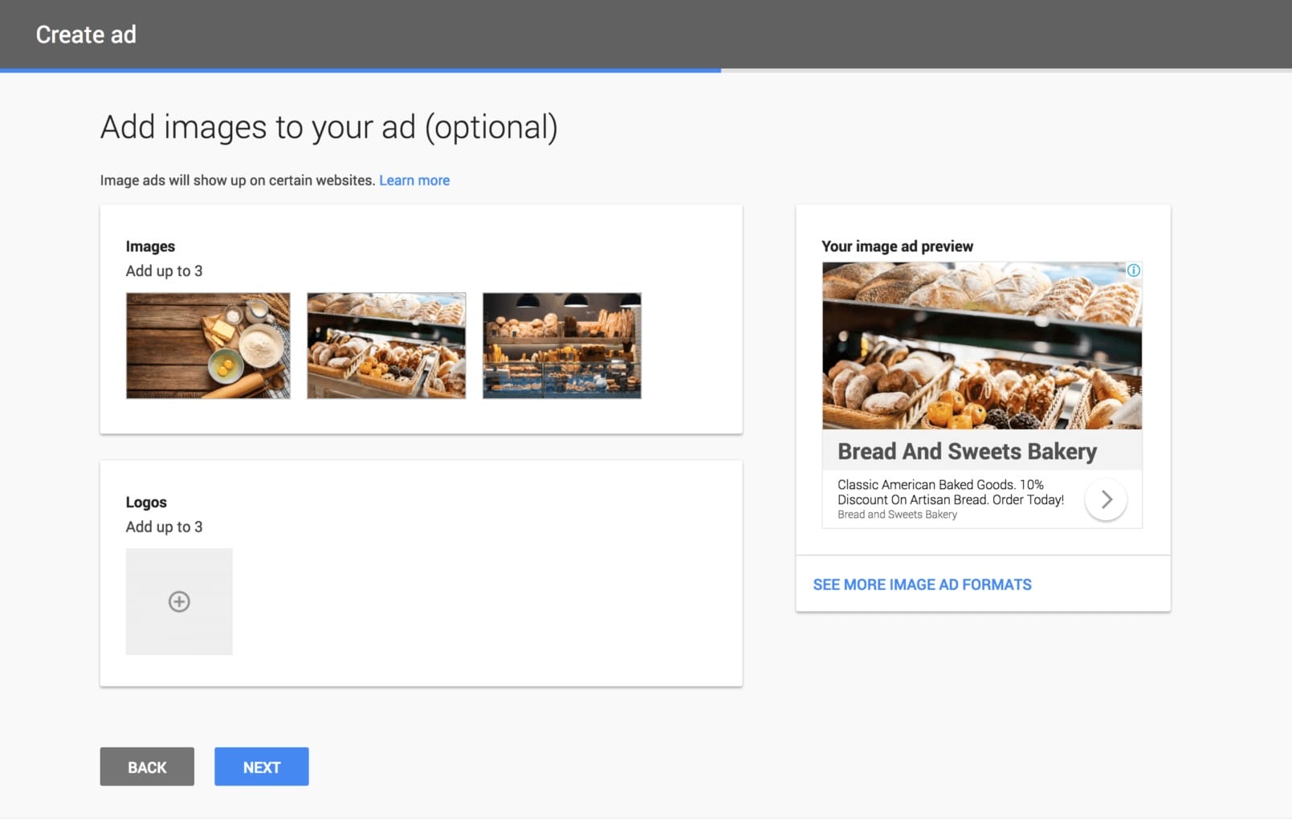
Task: Click the Your image ad preview label
Action: (897, 247)
